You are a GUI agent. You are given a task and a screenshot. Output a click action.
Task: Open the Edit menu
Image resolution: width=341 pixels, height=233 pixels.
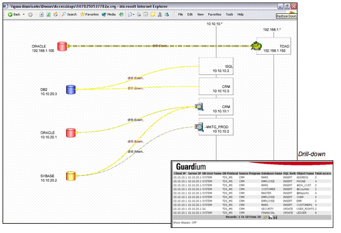pyautogui.click(x=190, y=14)
